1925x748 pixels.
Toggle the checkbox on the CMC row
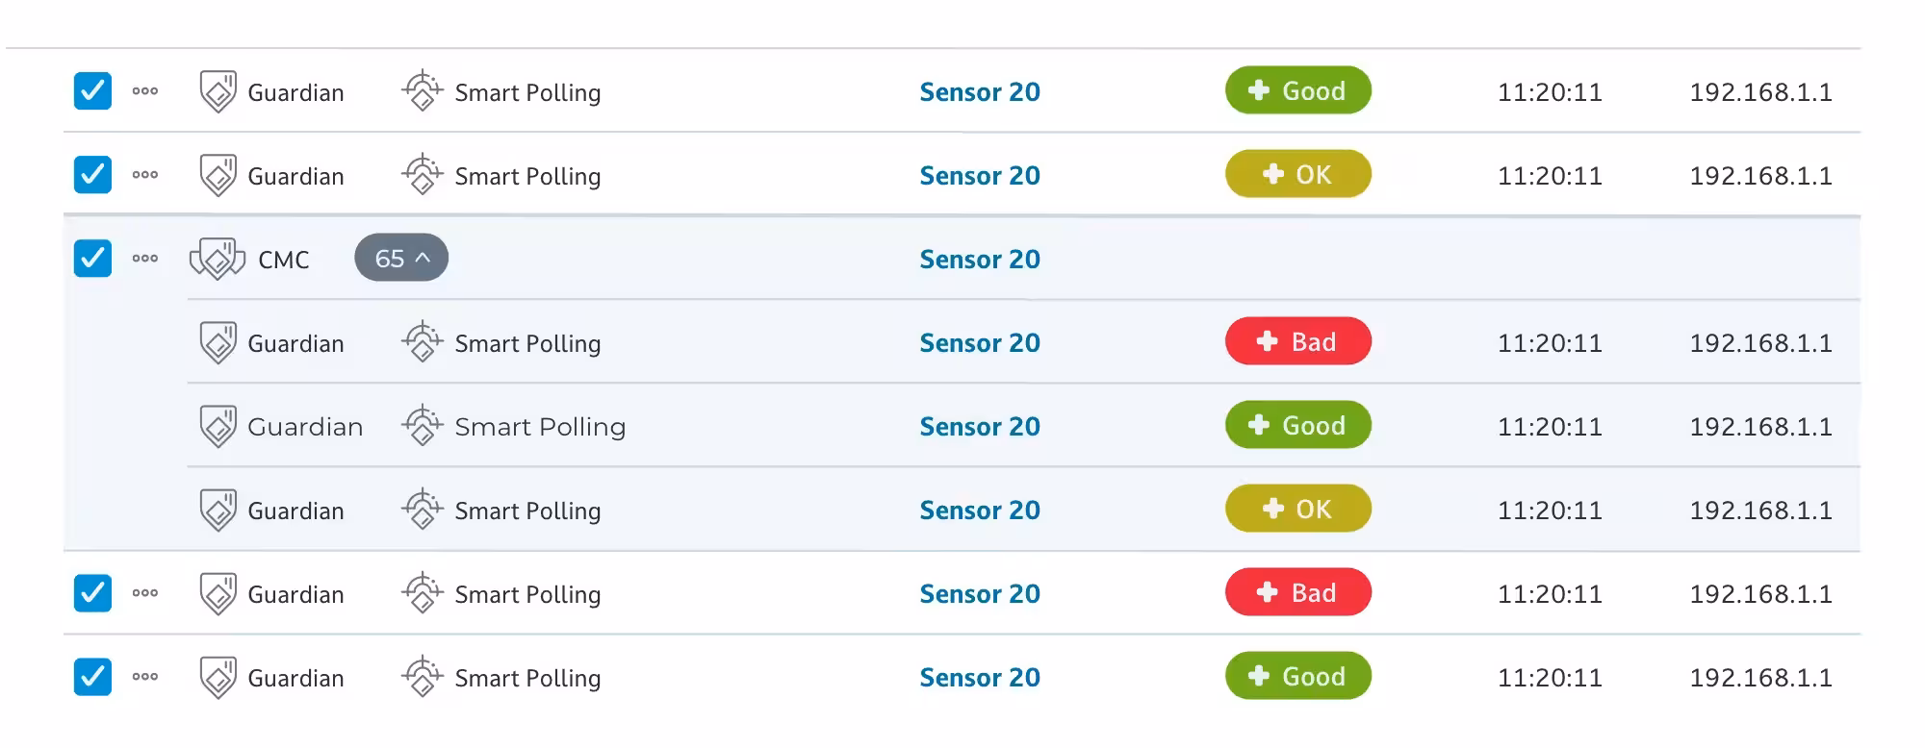click(92, 259)
